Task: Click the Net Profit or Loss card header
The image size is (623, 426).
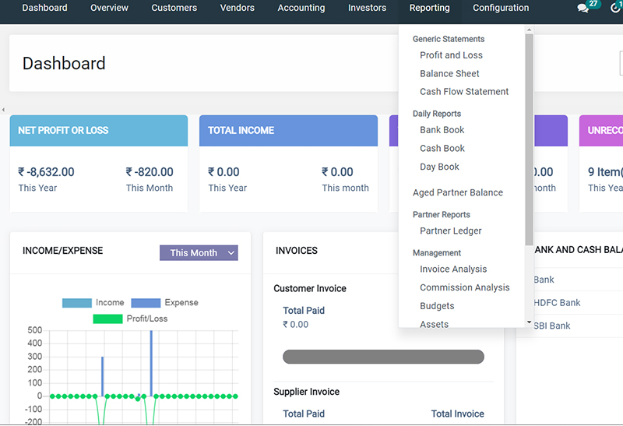Action: coord(99,130)
